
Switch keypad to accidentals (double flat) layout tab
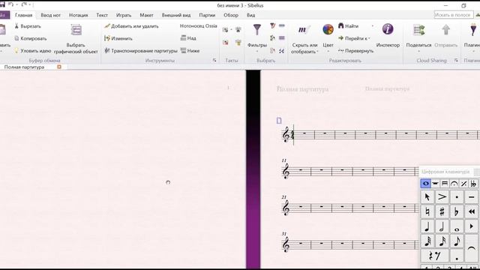[x=473, y=184]
